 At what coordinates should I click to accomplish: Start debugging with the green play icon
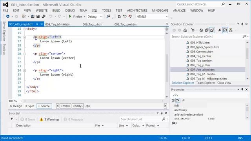(x=70, y=16)
